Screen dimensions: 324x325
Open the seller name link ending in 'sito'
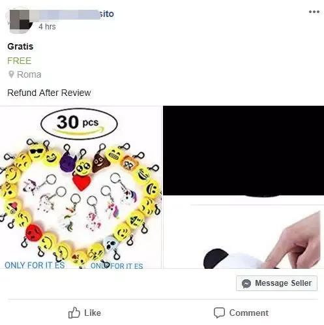73,14
